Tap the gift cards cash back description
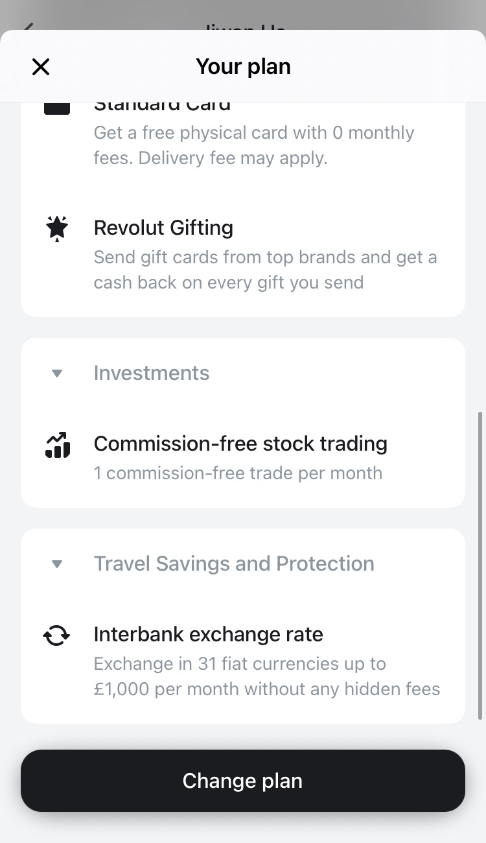Image resolution: width=486 pixels, height=843 pixels. click(x=265, y=270)
